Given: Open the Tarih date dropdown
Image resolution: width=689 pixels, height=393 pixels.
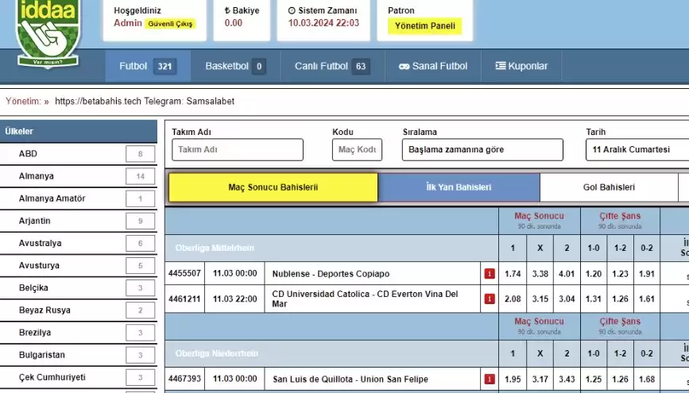Looking at the screenshot, I should coord(637,150).
